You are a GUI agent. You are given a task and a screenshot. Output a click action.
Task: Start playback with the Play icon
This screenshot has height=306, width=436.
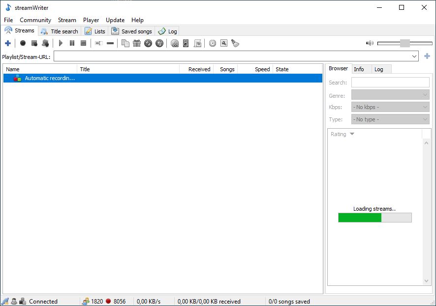click(61, 43)
